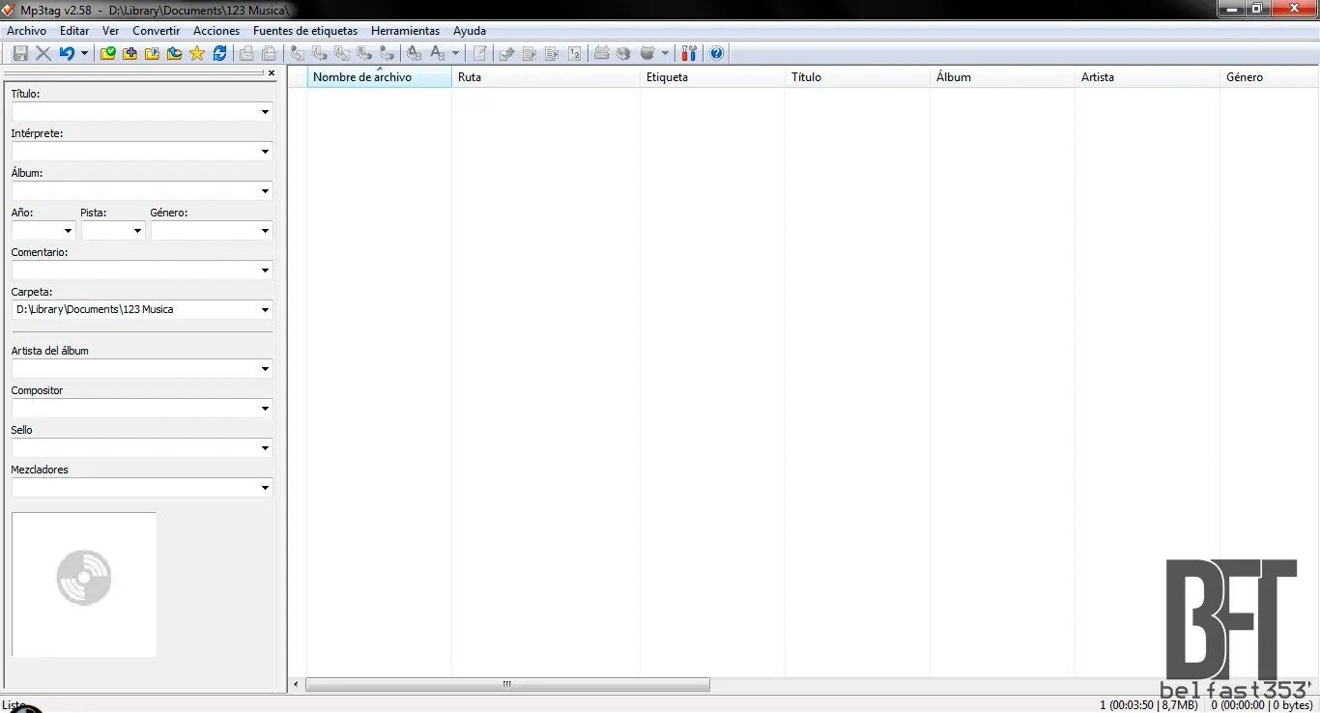Open the Ayuda menu
This screenshot has width=1320, height=713.
pos(470,31)
